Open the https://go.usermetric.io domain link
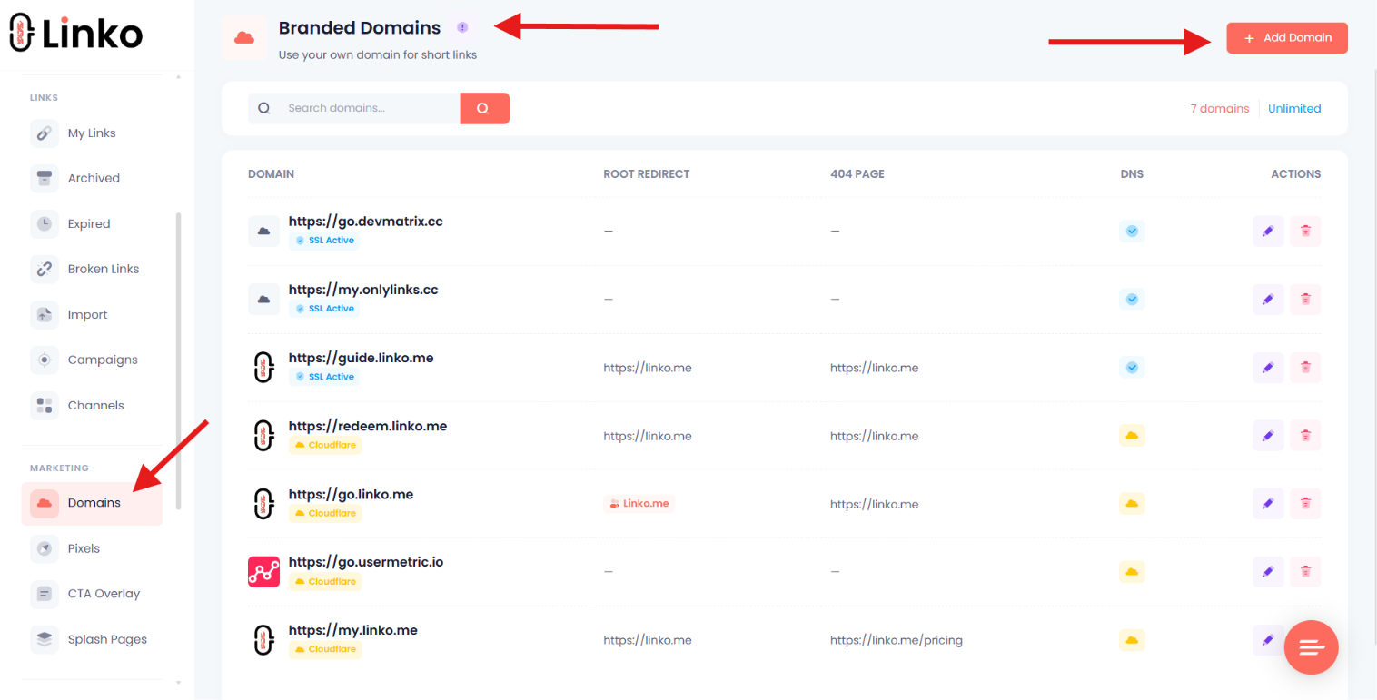This screenshot has width=1377, height=700. [x=366, y=562]
